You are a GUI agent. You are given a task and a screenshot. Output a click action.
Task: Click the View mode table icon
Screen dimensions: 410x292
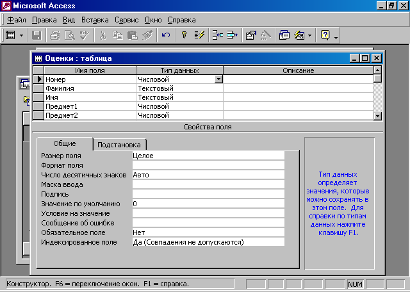point(10,35)
